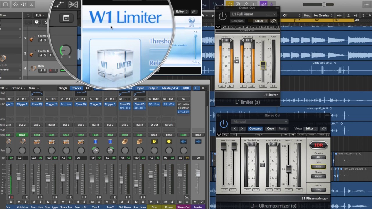Switch mixer to All view
372x209 pixels.
(87, 88)
